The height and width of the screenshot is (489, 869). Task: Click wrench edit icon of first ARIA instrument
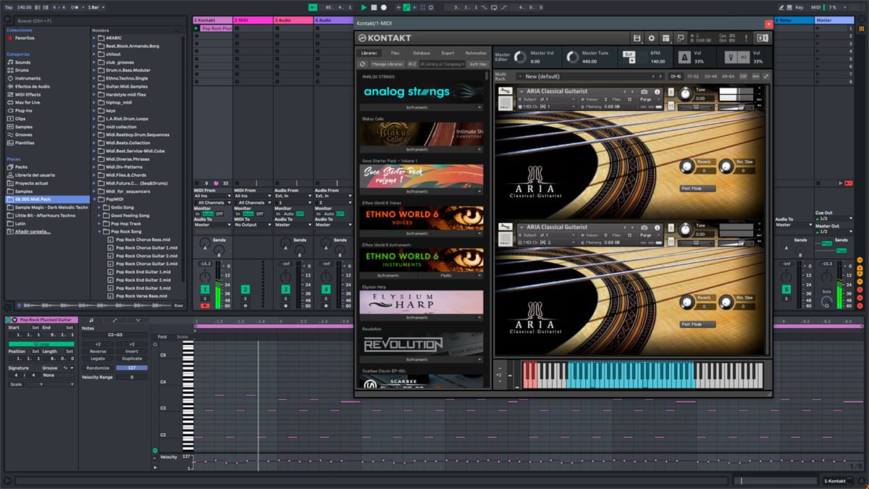[505, 92]
